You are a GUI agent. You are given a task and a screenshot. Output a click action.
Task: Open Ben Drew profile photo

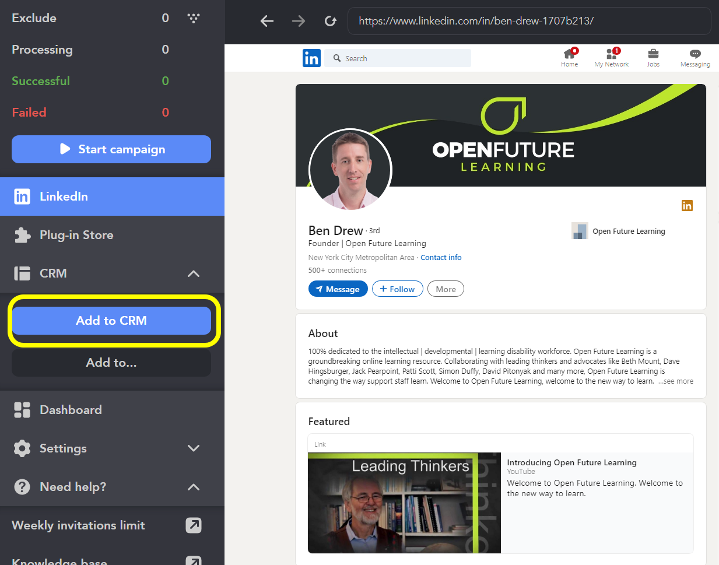pyautogui.click(x=350, y=170)
